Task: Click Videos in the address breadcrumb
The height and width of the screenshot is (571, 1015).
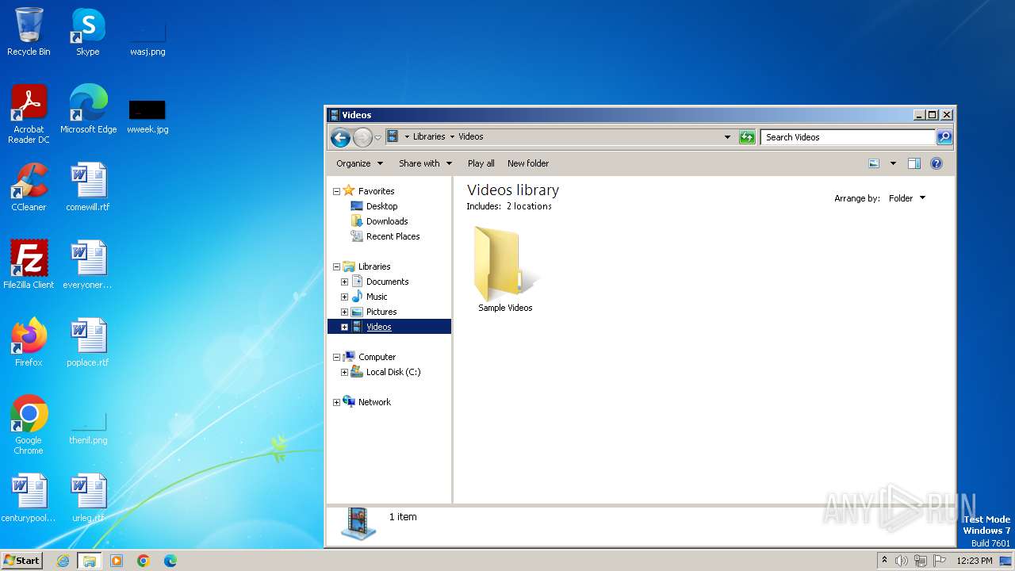Action: (x=470, y=136)
